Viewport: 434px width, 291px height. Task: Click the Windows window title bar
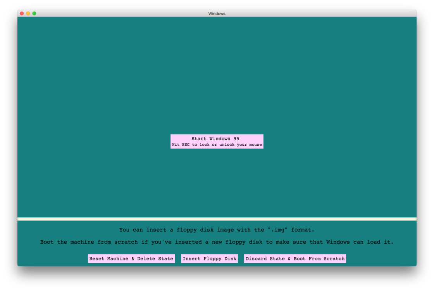[x=217, y=13]
